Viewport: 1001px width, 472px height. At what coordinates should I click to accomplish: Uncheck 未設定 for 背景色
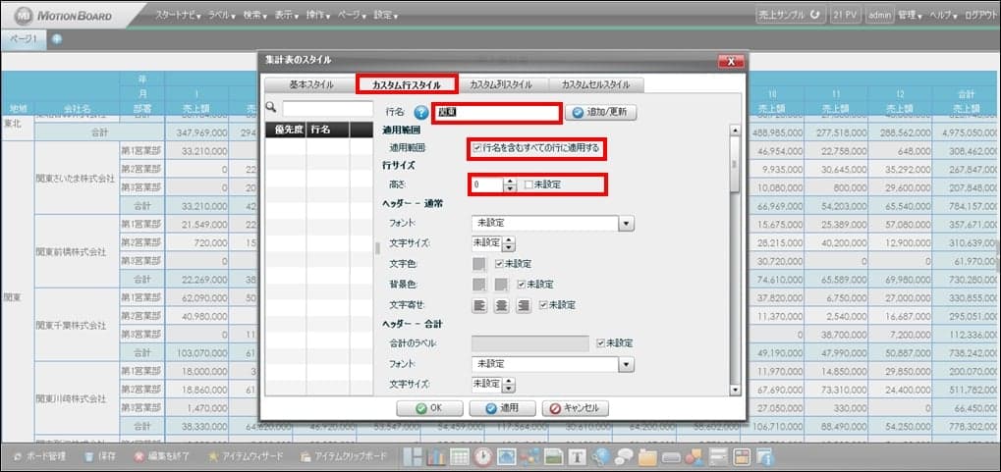[x=522, y=284]
